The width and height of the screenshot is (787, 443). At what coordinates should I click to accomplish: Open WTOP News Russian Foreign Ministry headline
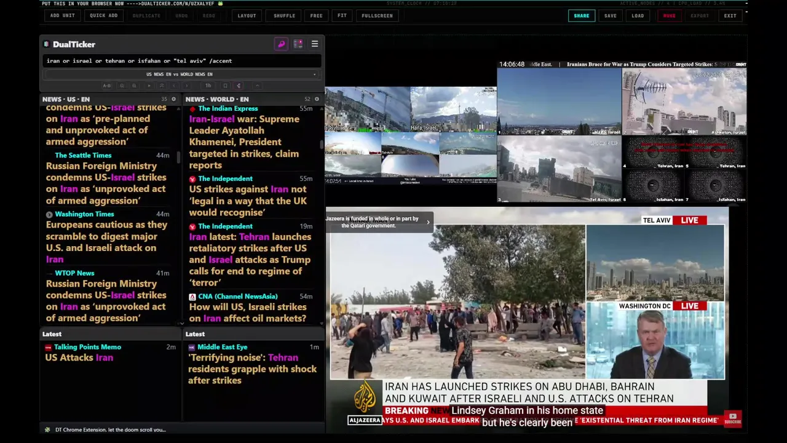106,300
